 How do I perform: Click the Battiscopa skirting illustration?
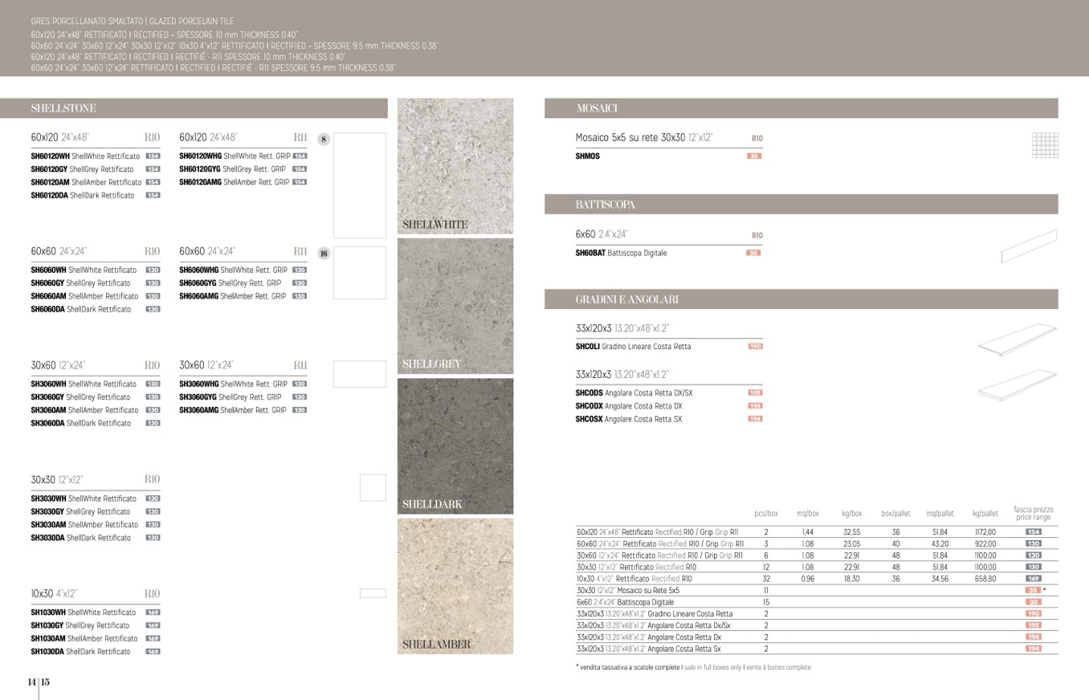(x=1029, y=246)
